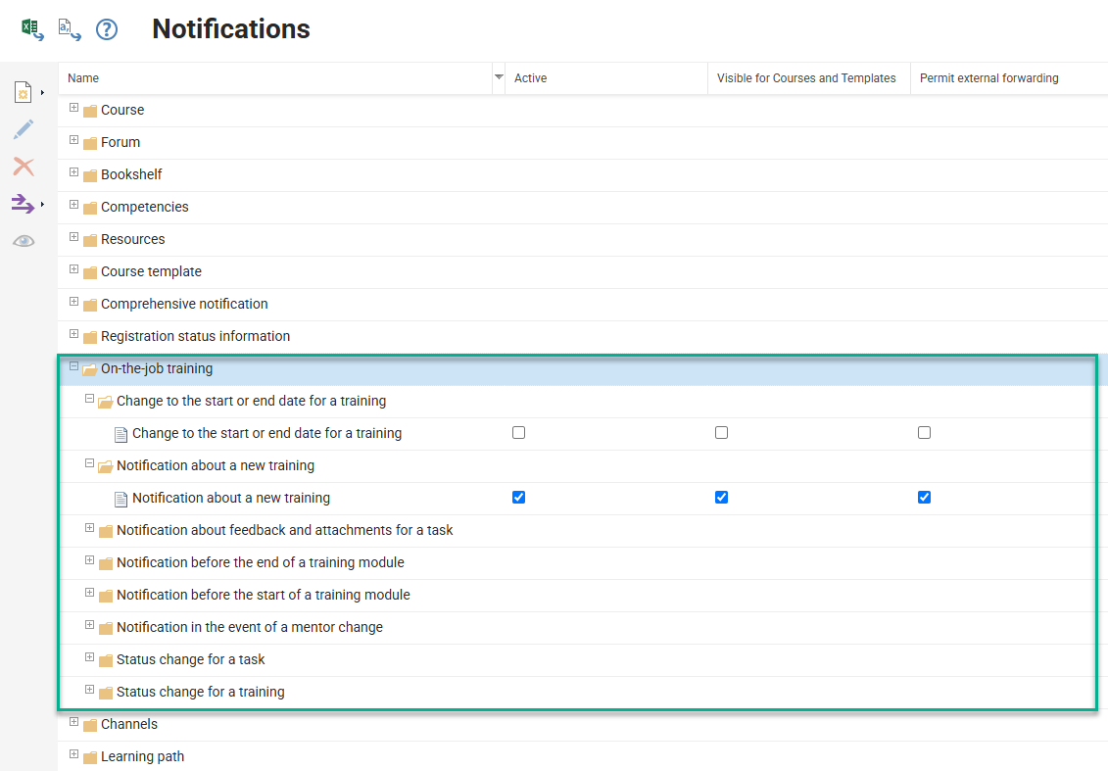Export the notifications list to Excel
The image size is (1108, 771).
coord(30,28)
